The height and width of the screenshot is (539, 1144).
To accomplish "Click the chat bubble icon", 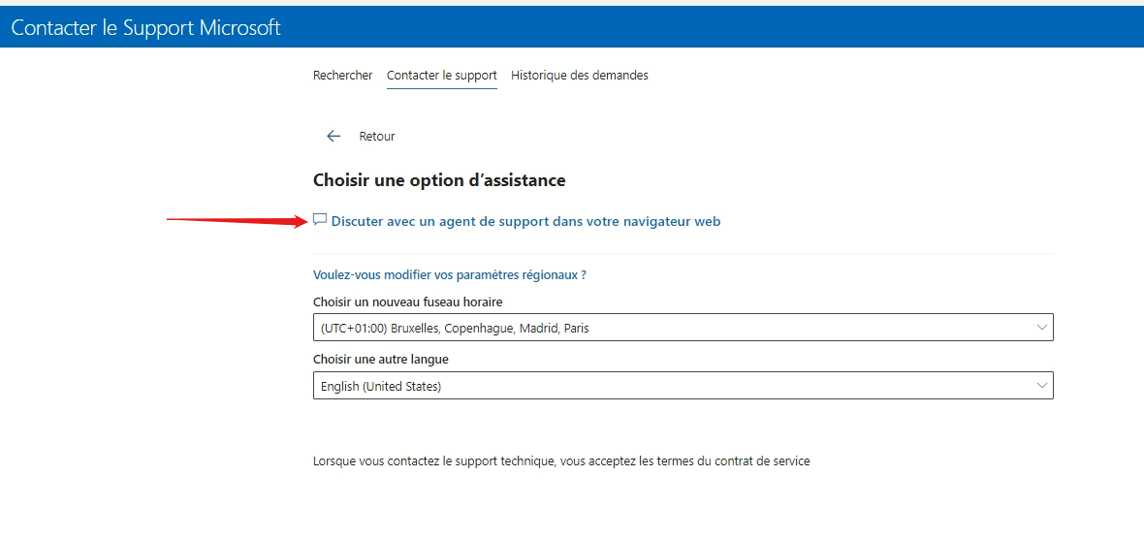I will click(x=320, y=220).
